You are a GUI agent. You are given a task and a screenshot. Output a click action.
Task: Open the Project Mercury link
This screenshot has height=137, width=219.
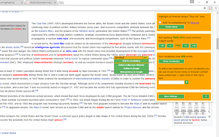(133, 107)
